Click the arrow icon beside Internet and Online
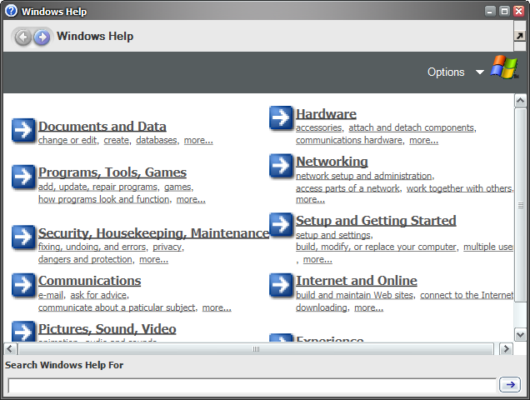 (281, 285)
